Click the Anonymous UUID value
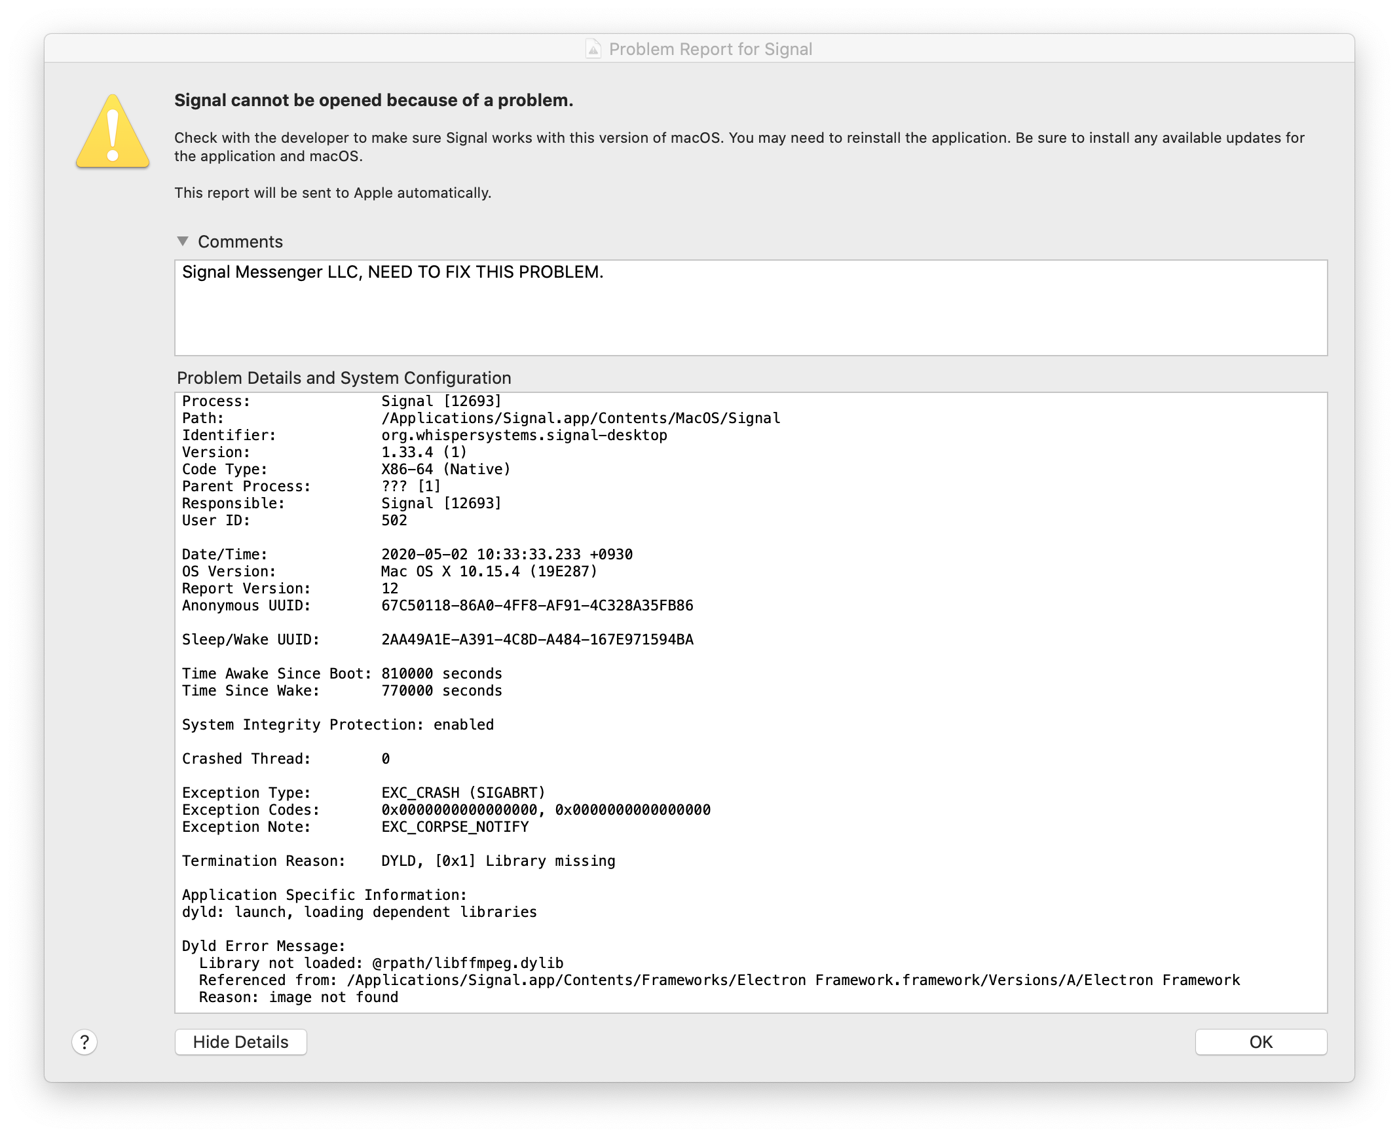The height and width of the screenshot is (1137, 1399). pyautogui.click(x=537, y=605)
